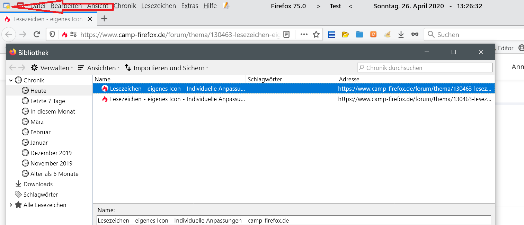Image resolution: width=524 pixels, height=225 pixels.
Task: Click the notepad pencil icon after Hilfe
Action: (x=226, y=6)
